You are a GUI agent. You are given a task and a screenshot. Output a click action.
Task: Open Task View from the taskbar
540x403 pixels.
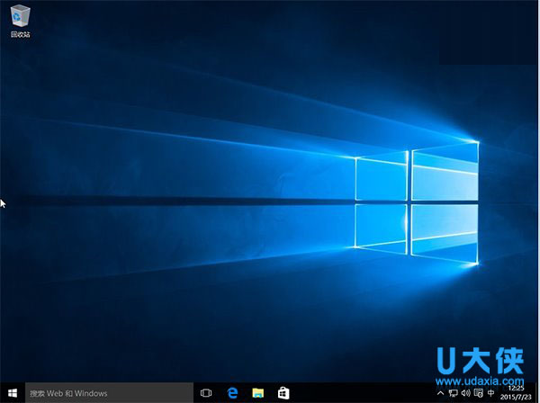tap(206, 393)
